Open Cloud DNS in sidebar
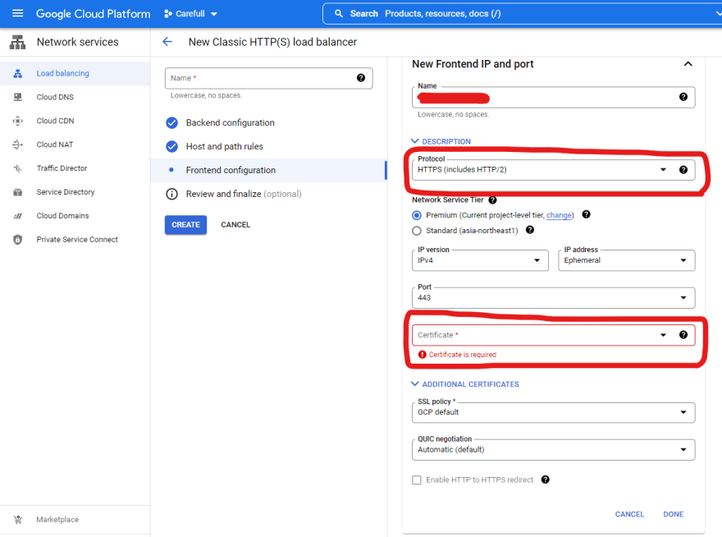 coord(75,97)
